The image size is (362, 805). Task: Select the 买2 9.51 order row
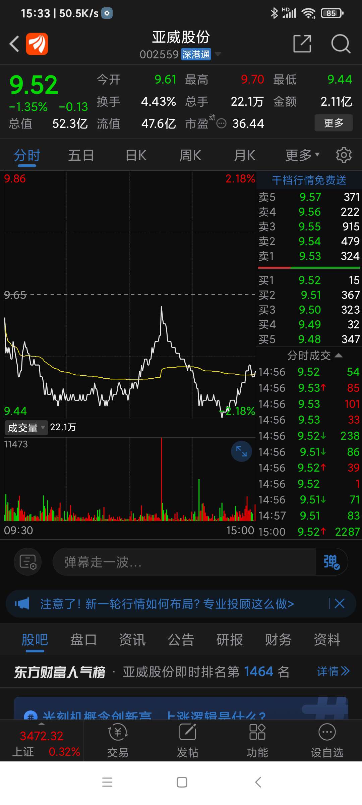point(309,295)
